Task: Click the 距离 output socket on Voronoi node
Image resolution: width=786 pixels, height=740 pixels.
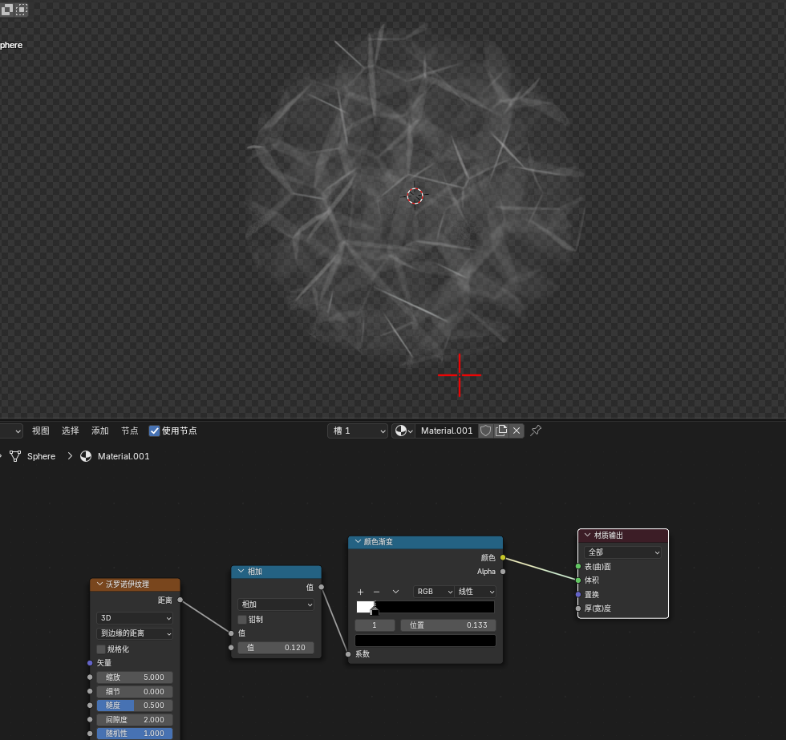Action: 180,600
